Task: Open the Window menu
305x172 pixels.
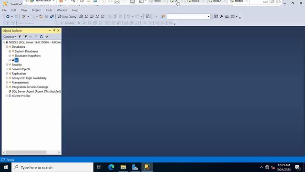Action: click(x=62, y=10)
